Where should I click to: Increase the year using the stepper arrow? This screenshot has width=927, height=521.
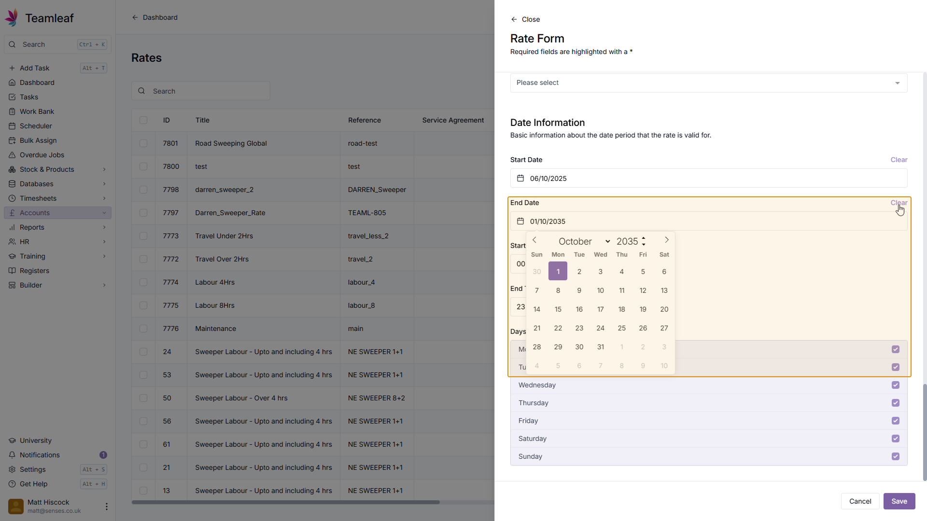point(644,238)
